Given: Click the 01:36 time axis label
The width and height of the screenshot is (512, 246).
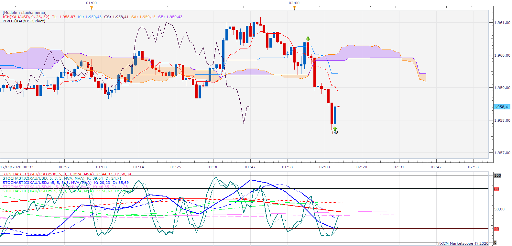Looking at the screenshot, I should 213,167.
